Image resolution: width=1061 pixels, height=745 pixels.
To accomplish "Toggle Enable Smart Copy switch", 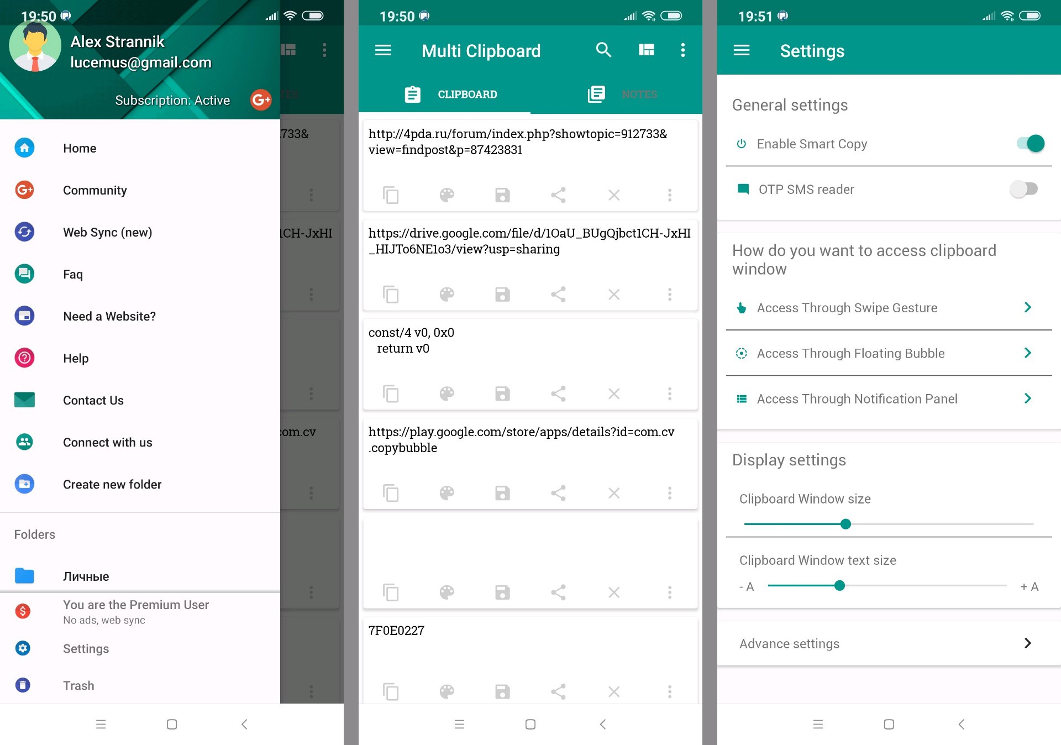I will tap(1030, 144).
